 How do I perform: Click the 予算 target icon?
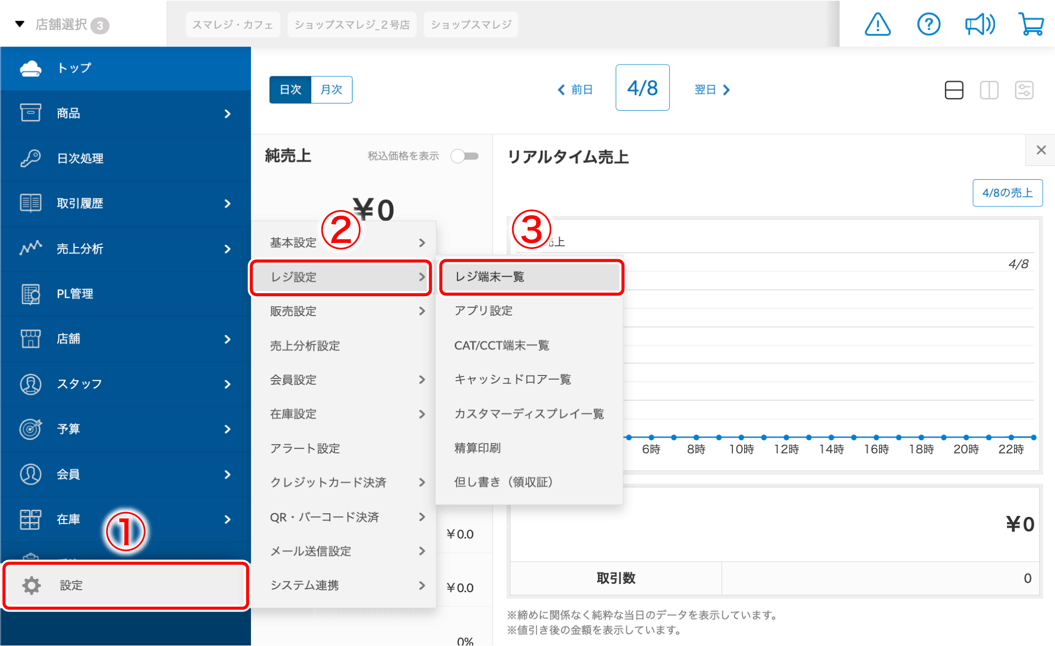[x=31, y=429]
